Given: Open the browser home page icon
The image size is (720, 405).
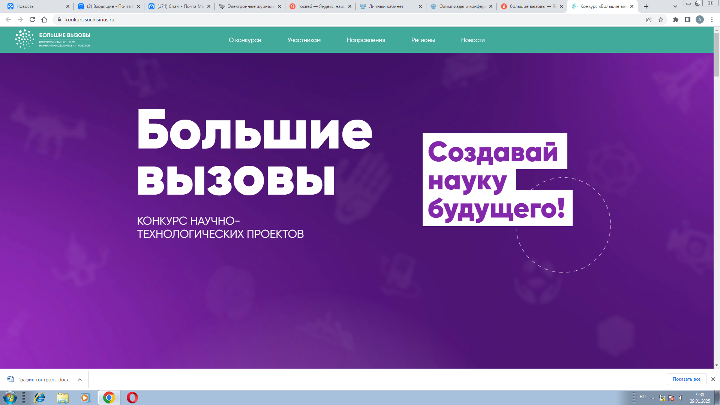Looking at the screenshot, I should click(44, 19).
